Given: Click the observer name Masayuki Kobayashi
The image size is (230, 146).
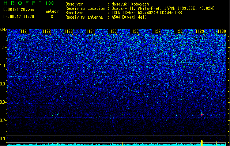Looking at the screenshot, I should click(131, 4).
